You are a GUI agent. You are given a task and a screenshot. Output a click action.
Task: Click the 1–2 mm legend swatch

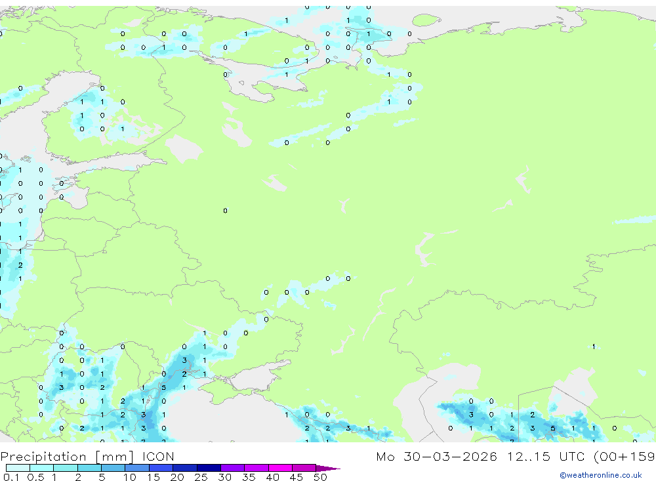pos(65,468)
